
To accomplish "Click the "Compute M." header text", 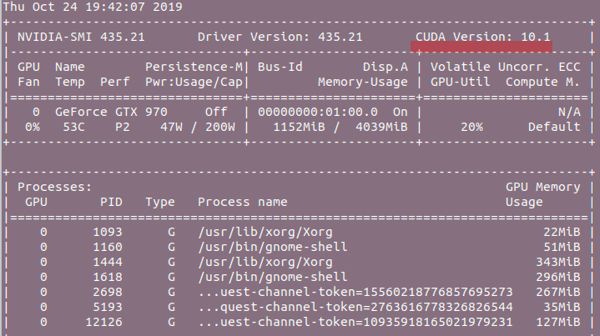I will [542, 82].
